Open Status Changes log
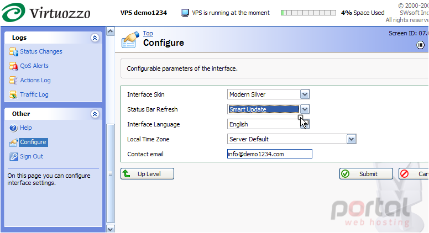 [41, 51]
